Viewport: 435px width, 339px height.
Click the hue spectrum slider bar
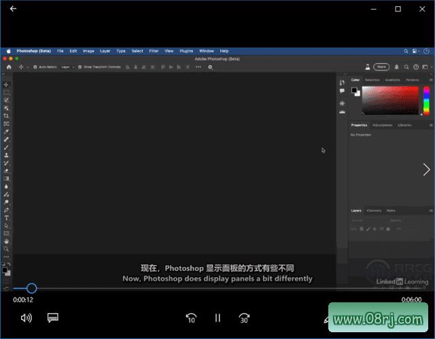point(427,101)
